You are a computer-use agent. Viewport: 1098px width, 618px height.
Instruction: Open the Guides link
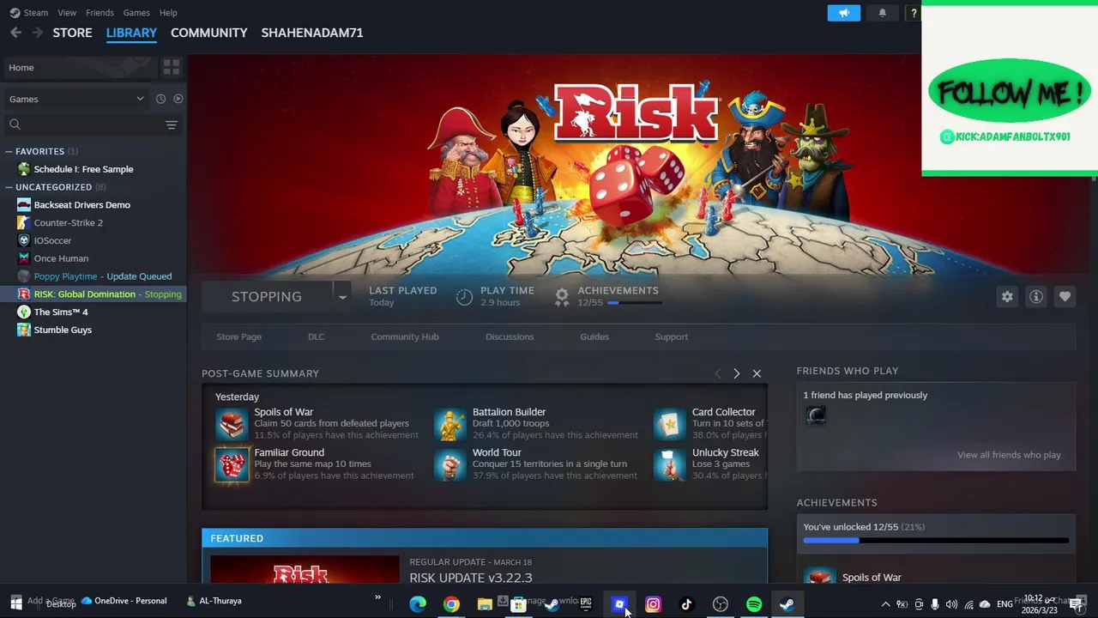coord(594,336)
